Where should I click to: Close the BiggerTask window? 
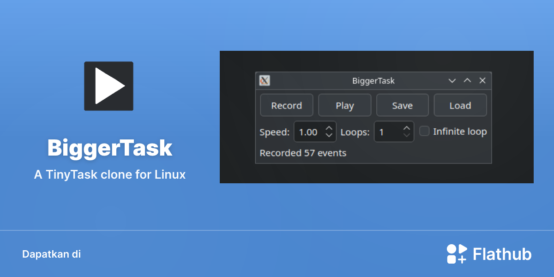pyautogui.click(x=482, y=80)
